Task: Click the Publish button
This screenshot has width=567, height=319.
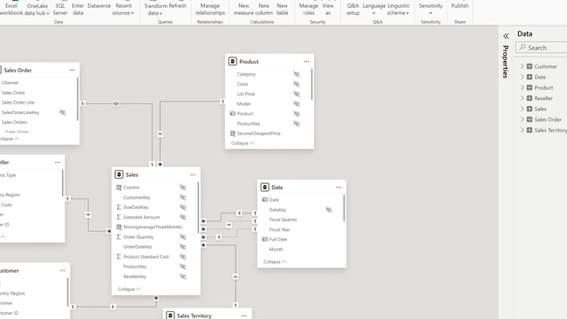Action: tap(460, 6)
